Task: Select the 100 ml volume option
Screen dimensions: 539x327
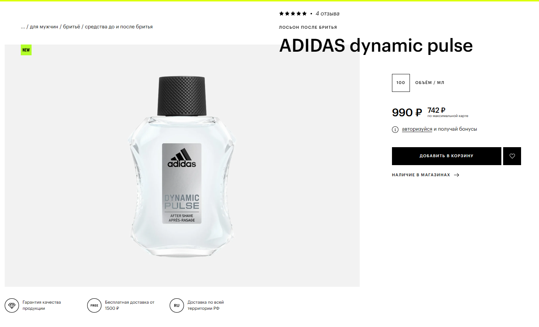Action: pyautogui.click(x=401, y=83)
